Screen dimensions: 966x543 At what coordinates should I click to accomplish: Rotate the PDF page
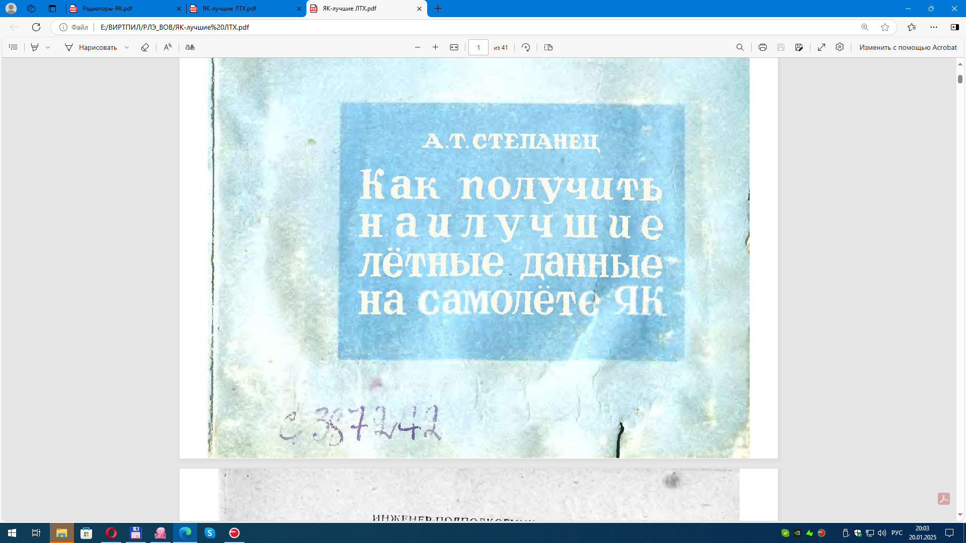click(526, 47)
